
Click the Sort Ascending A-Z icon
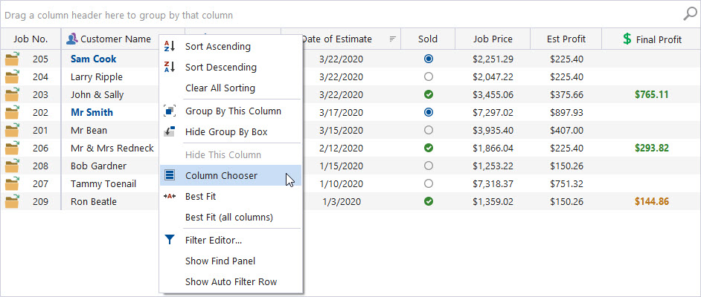tap(170, 46)
